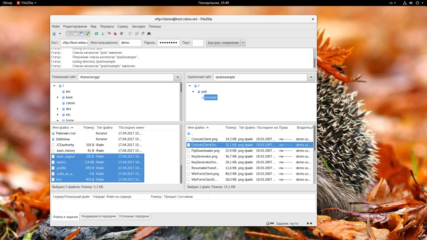Open the Site Manager icon
The height and width of the screenshot is (240, 427).
click(x=54, y=33)
